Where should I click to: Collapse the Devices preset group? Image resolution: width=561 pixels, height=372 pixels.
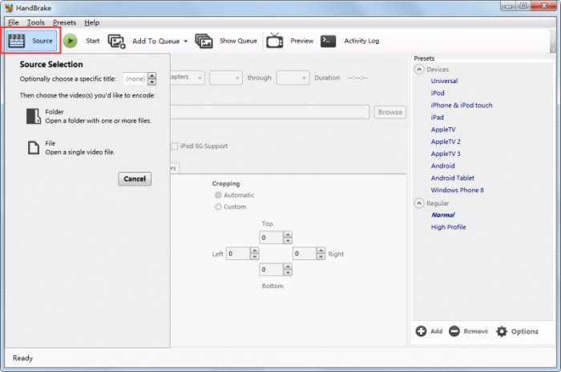pyautogui.click(x=419, y=70)
